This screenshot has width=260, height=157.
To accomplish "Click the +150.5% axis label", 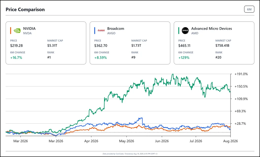I will pos(241,86).
